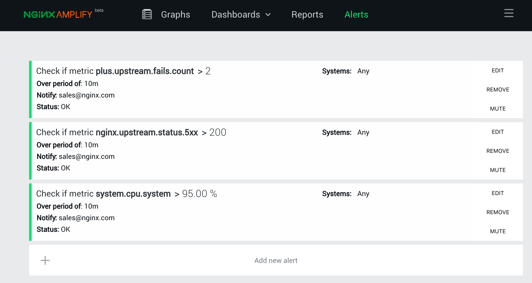Click the NGINX Amplify logo
Image resolution: width=532 pixels, height=283 pixels.
click(58, 15)
